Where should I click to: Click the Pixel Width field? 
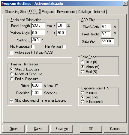pos(106,27)
